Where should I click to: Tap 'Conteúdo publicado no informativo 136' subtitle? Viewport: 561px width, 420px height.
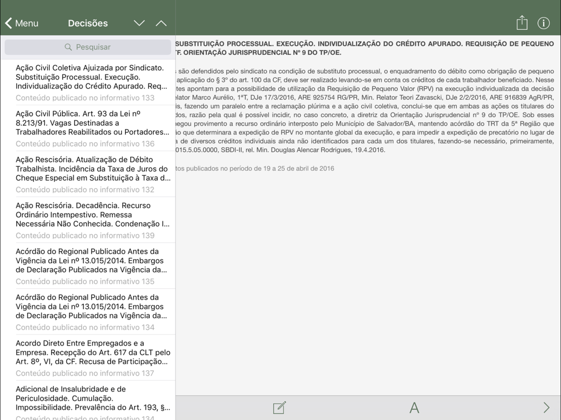(x=85, y=143)
